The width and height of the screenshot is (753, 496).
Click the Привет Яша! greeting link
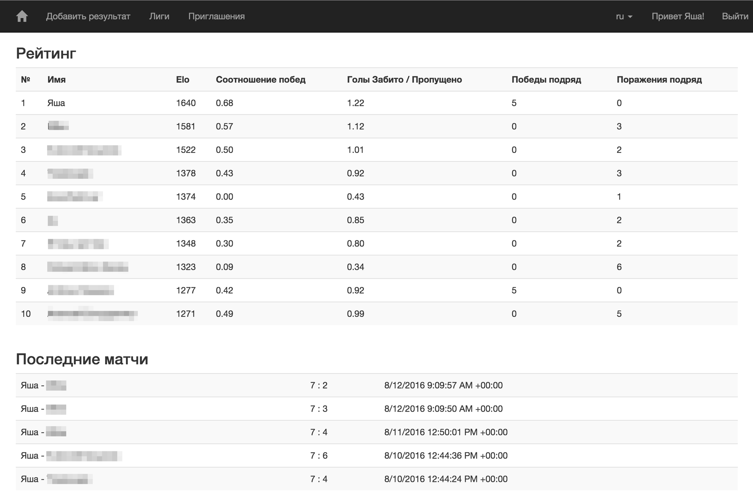678,16
